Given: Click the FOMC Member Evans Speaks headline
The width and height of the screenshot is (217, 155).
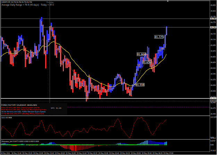Looking at the screenshot, I should tap(24, 112).
